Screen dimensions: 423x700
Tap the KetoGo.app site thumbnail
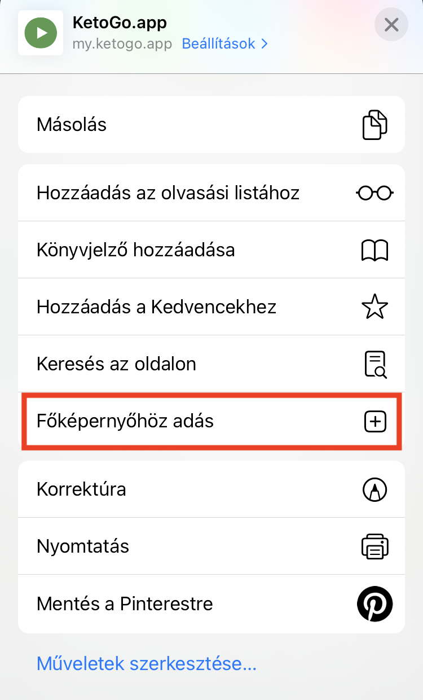point(41,33)
